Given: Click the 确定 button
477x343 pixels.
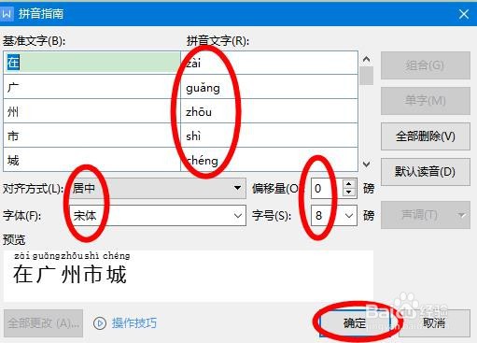Looking at the screenshot, I should pos(355,323).
